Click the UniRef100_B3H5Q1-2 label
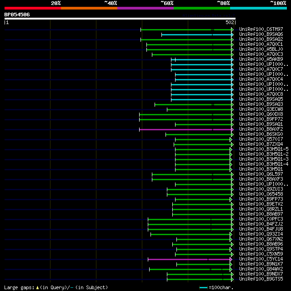 (264, 154)
